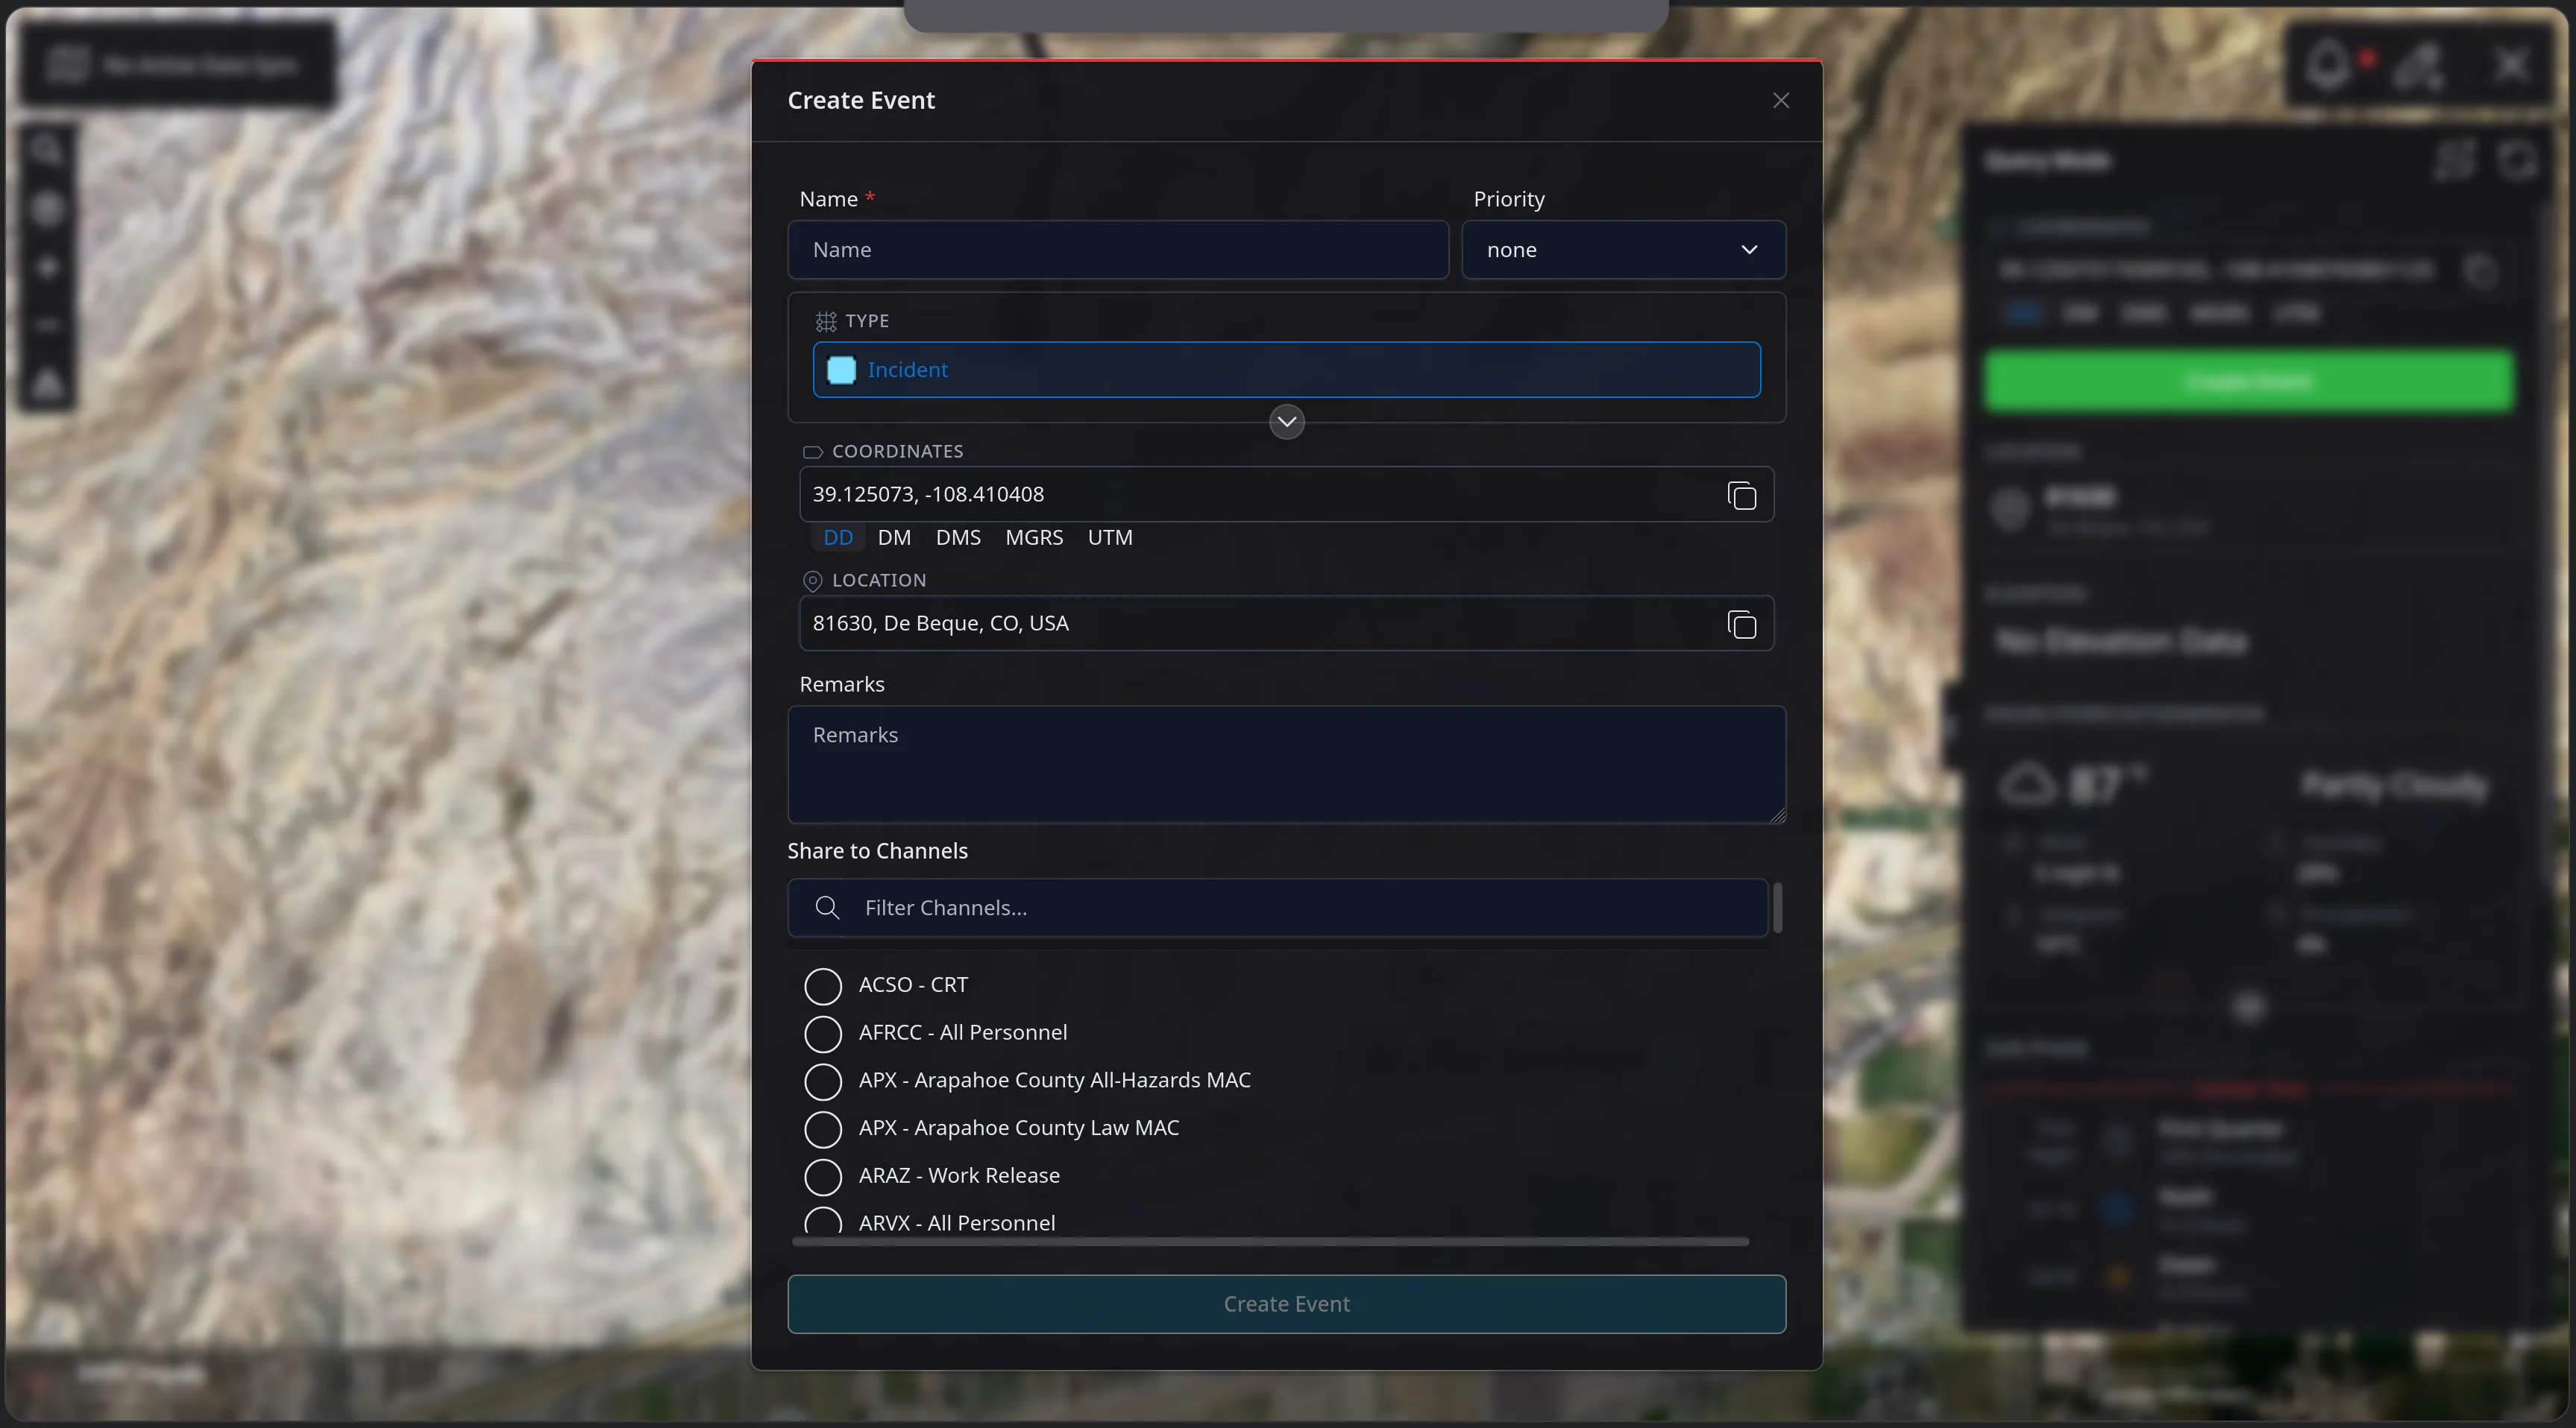
Task: Copy the coordinates value to clipboard
Action: pyautogui.click(x=1741, y=496)
